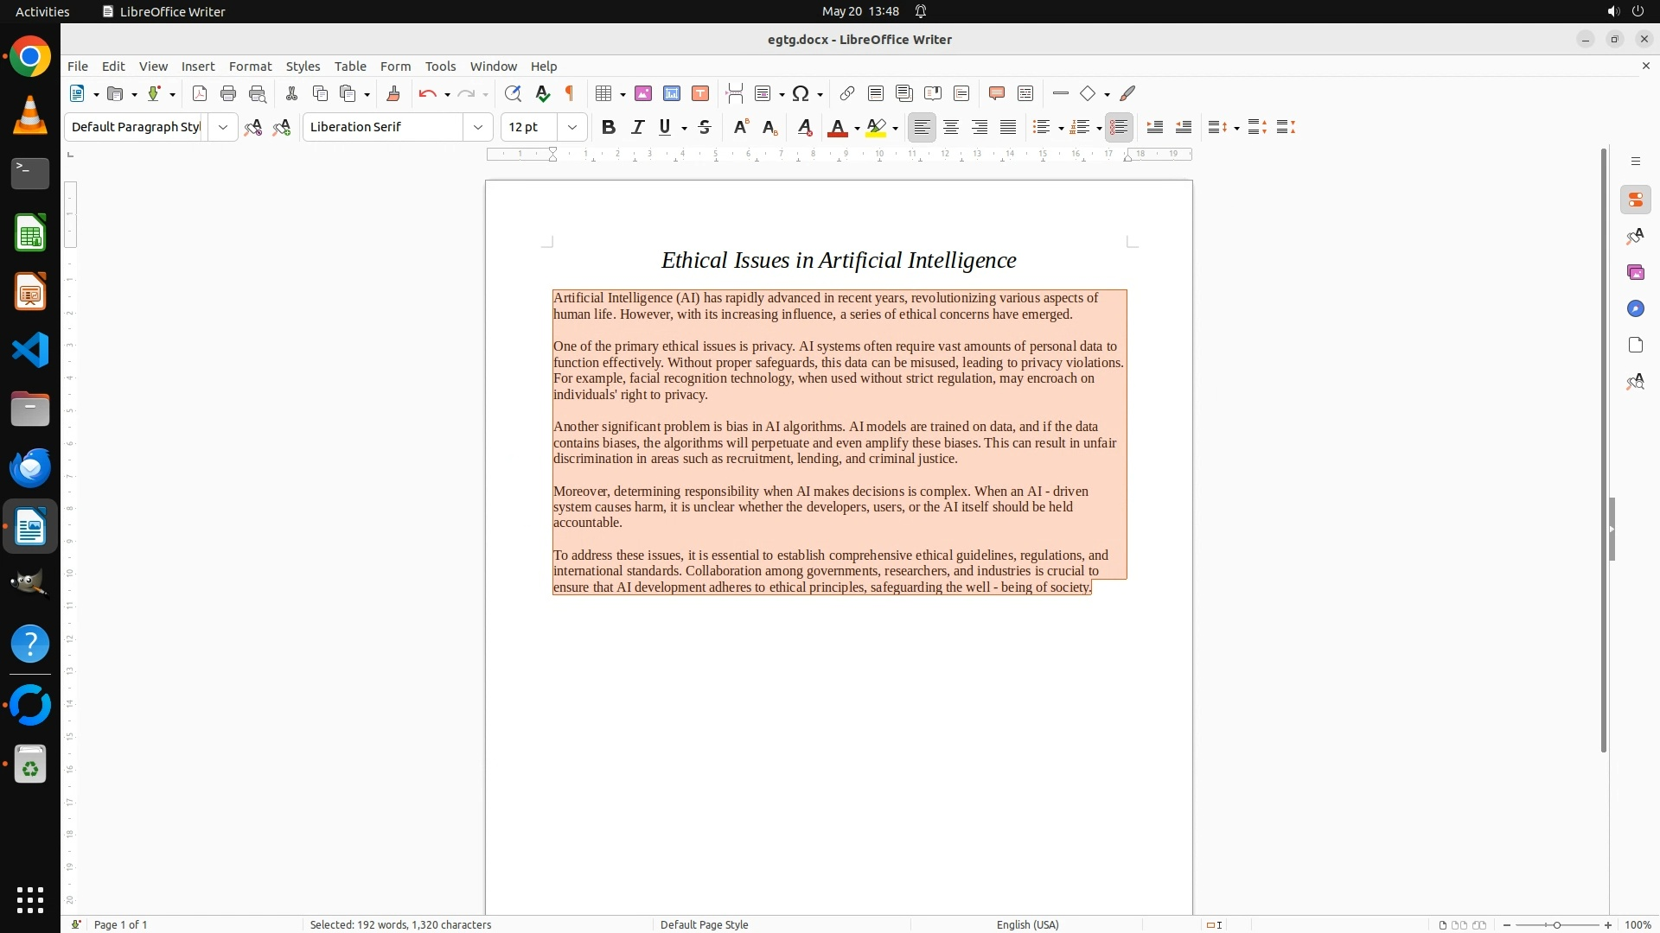Open the Format menu
The height and width of the screenshot is (933, 1660).
250,67
